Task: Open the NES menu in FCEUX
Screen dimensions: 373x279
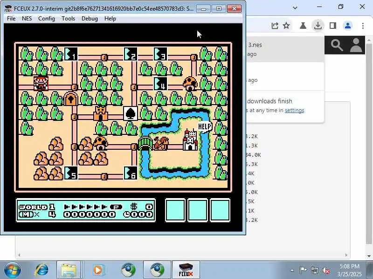Action: coord(27,19)
